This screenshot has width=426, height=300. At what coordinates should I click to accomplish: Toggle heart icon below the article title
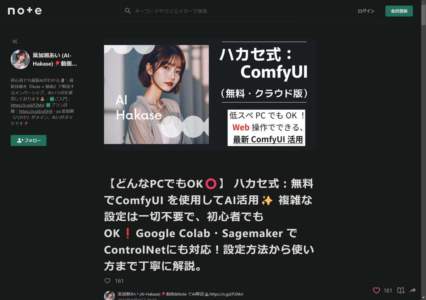pyautogui.click(x=108, y=281)
